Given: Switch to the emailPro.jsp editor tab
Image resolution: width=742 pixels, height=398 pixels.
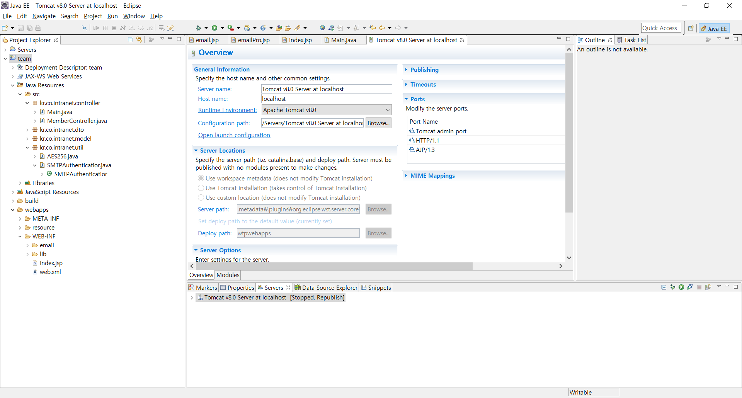Looking at the screenshot, I should click(254, 40).
